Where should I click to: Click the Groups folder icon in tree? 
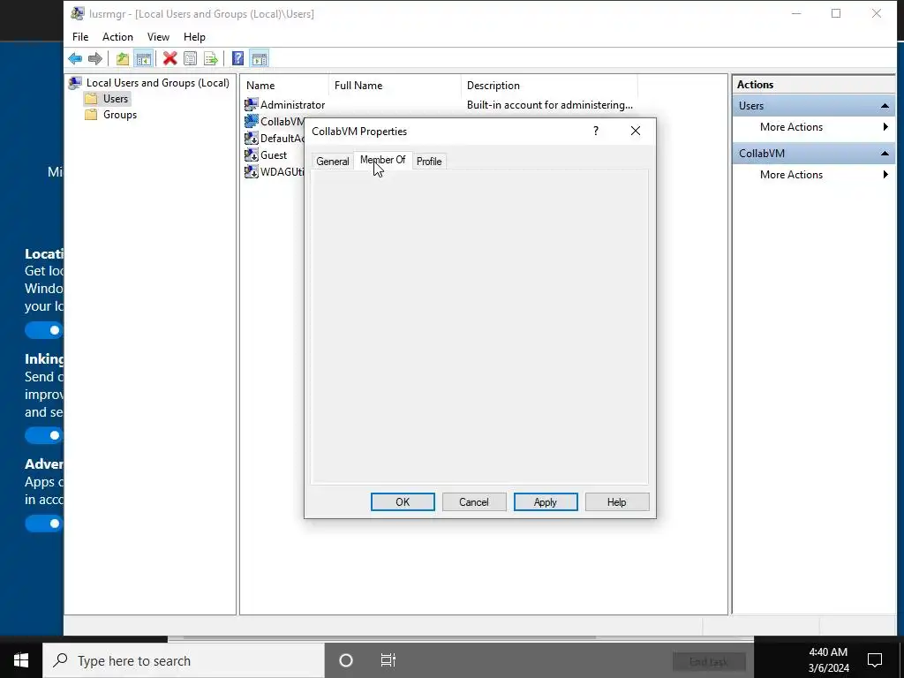(x=91, y=115)
